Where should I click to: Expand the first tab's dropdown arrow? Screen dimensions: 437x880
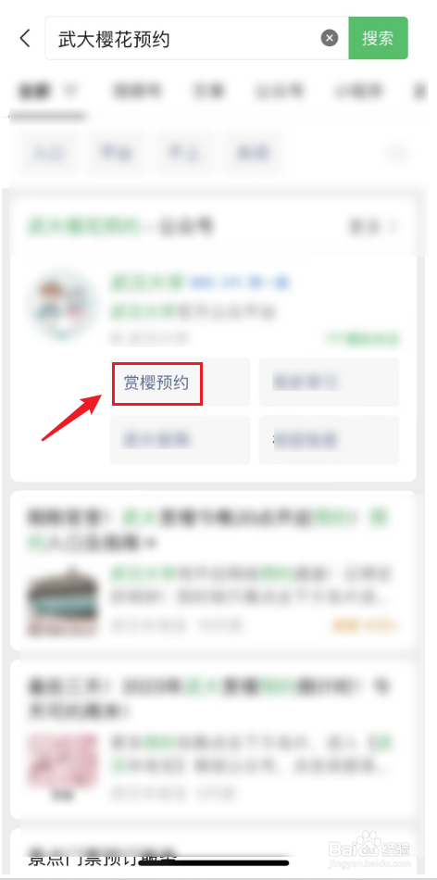[70, 90]
